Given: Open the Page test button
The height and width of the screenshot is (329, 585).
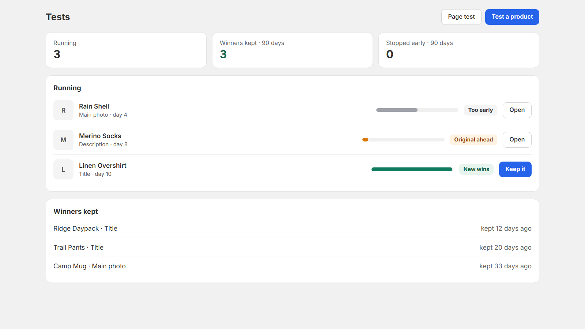Looking at the screenshot, I should [461, 17].
